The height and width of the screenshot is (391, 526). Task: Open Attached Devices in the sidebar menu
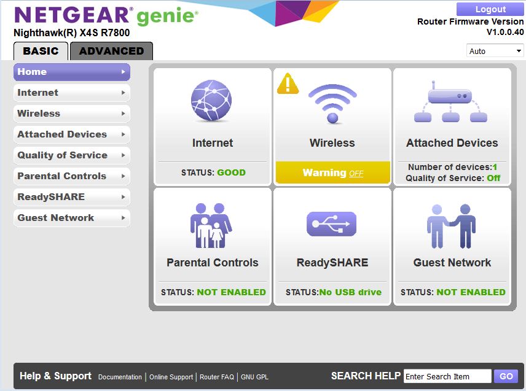point(72,134)
